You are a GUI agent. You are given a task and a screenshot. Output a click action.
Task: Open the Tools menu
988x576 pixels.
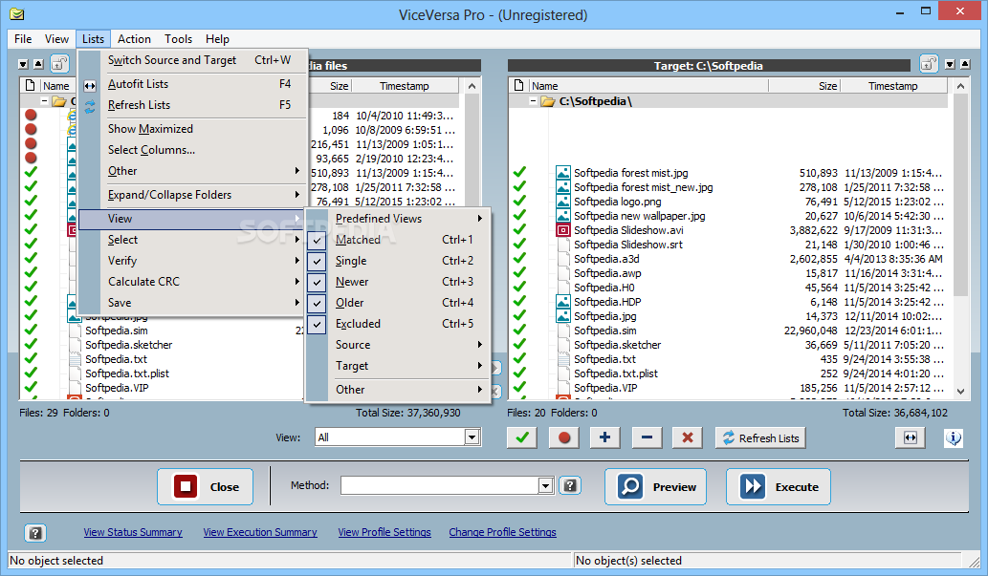tap(178, 39)
